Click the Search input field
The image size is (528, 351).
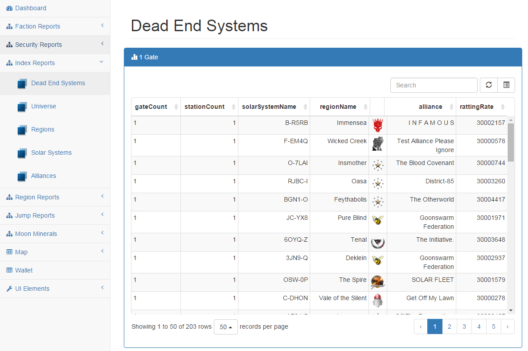434,85
